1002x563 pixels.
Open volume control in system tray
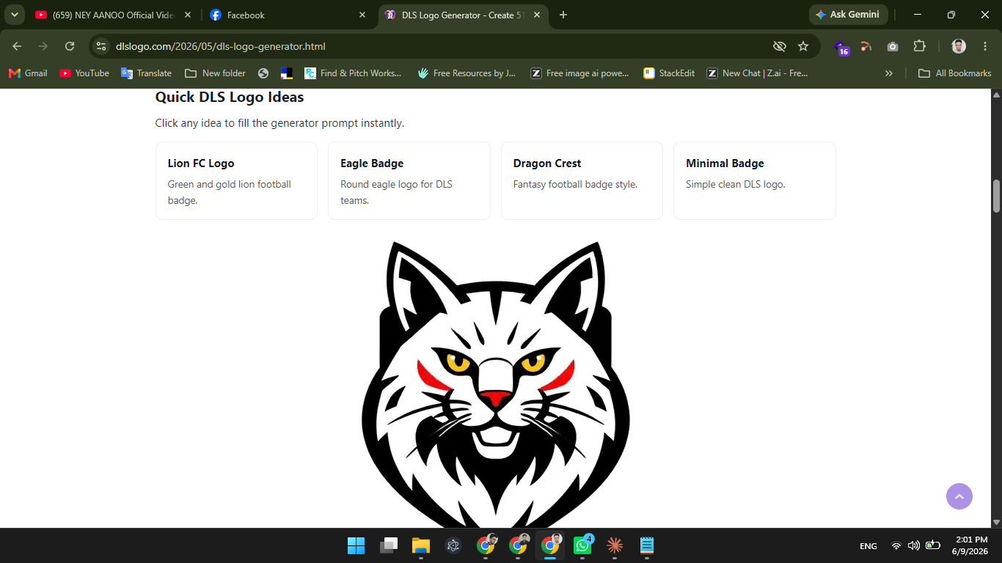914,545
